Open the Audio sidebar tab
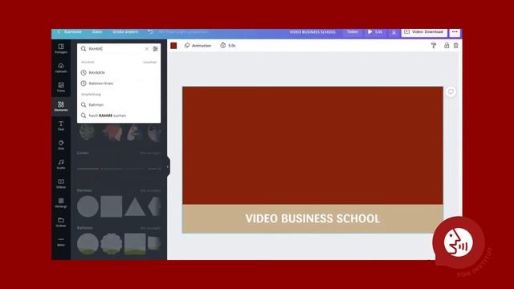Image resolution: width=514 pixels, height=289 pixels. [61, 164]
